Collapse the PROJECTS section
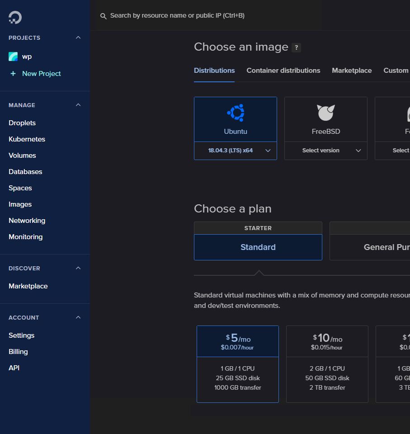The width and height of the screenshot is (410, 434). [x=78, y=38]
